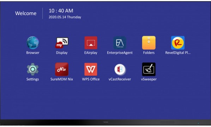211x127 pixels.
Task: Launch the myViewBoard Display app icon
Action: coord(62,43)
